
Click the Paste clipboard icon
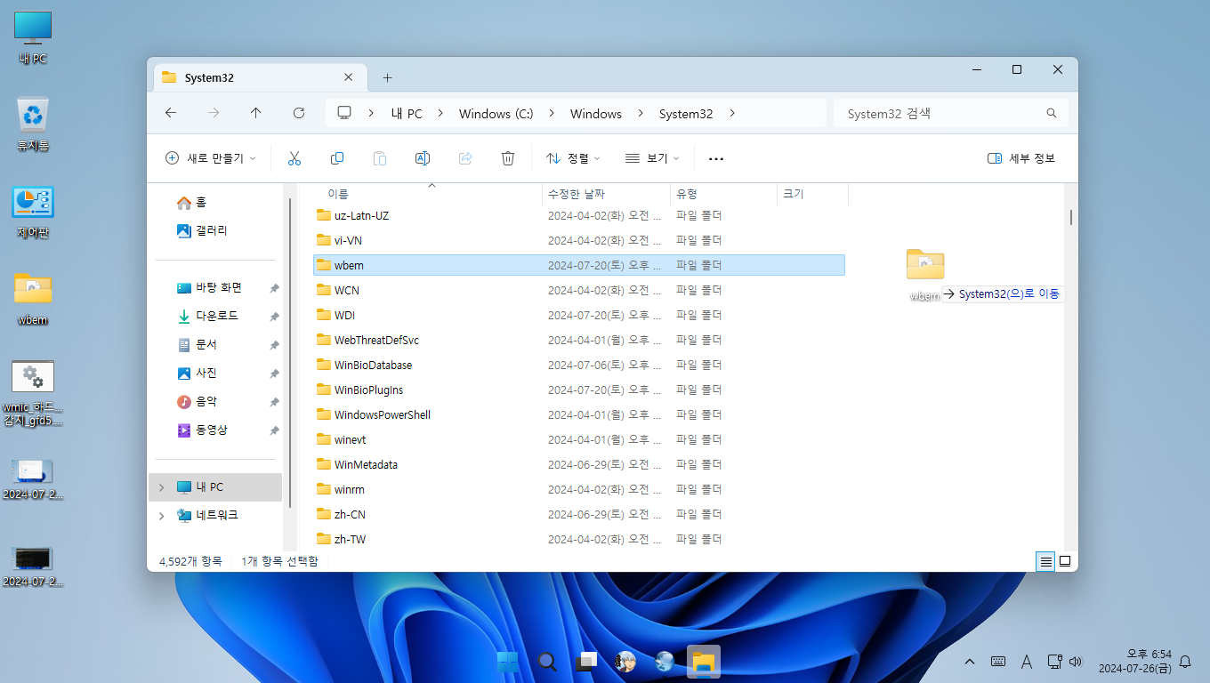click(379, 158)
